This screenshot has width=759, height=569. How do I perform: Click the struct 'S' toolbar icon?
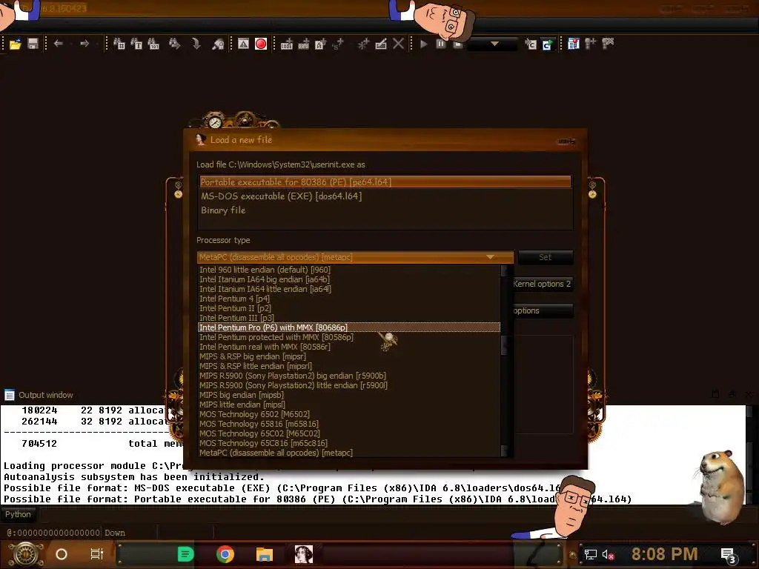(x=338, y=44)
